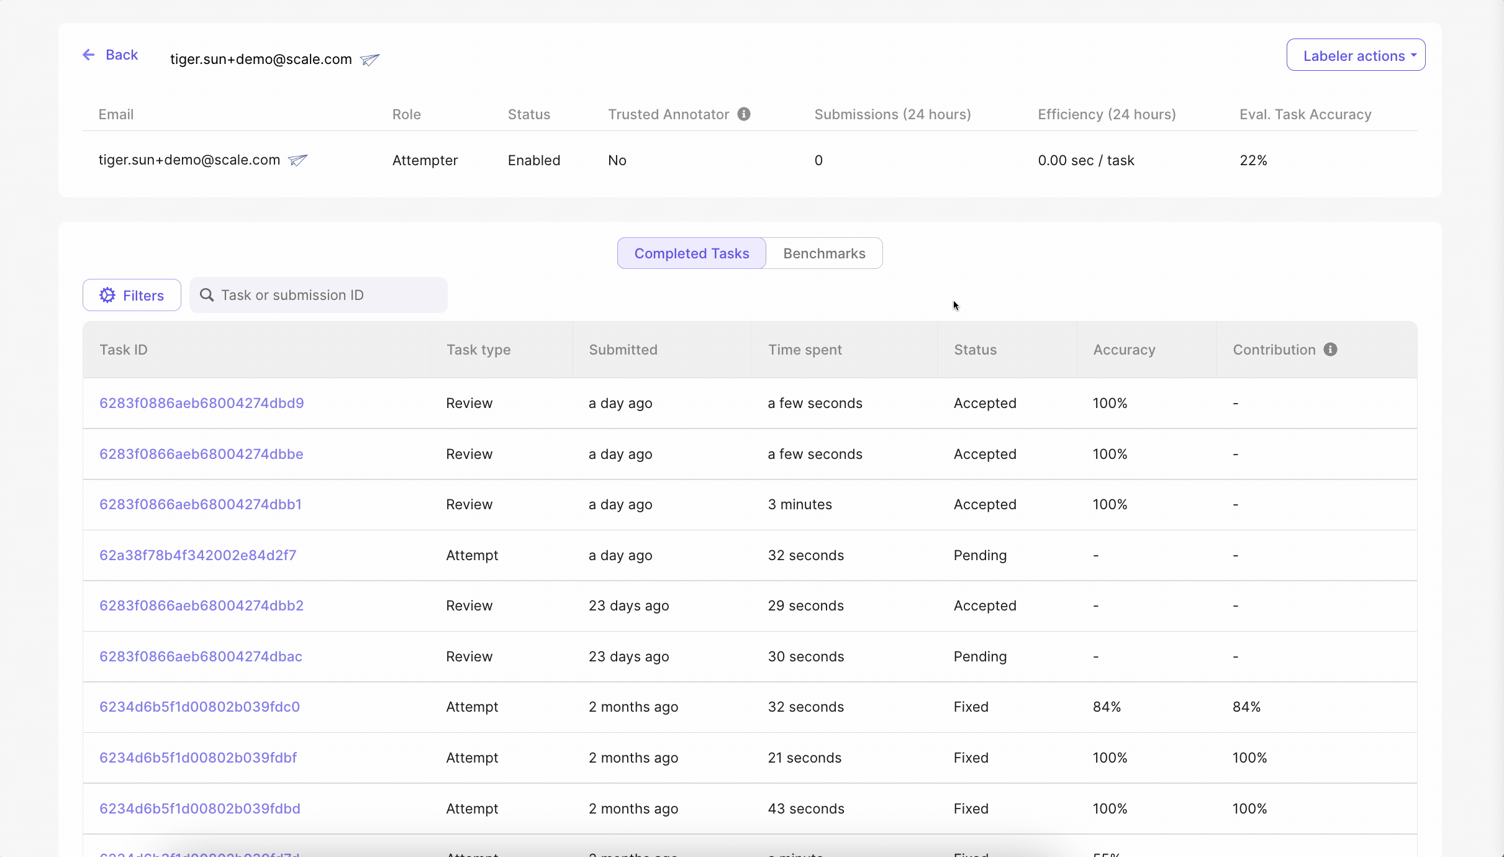
Task: Click Contribution column info icon
Action: pyautogui.click(x=1330, y=350)
